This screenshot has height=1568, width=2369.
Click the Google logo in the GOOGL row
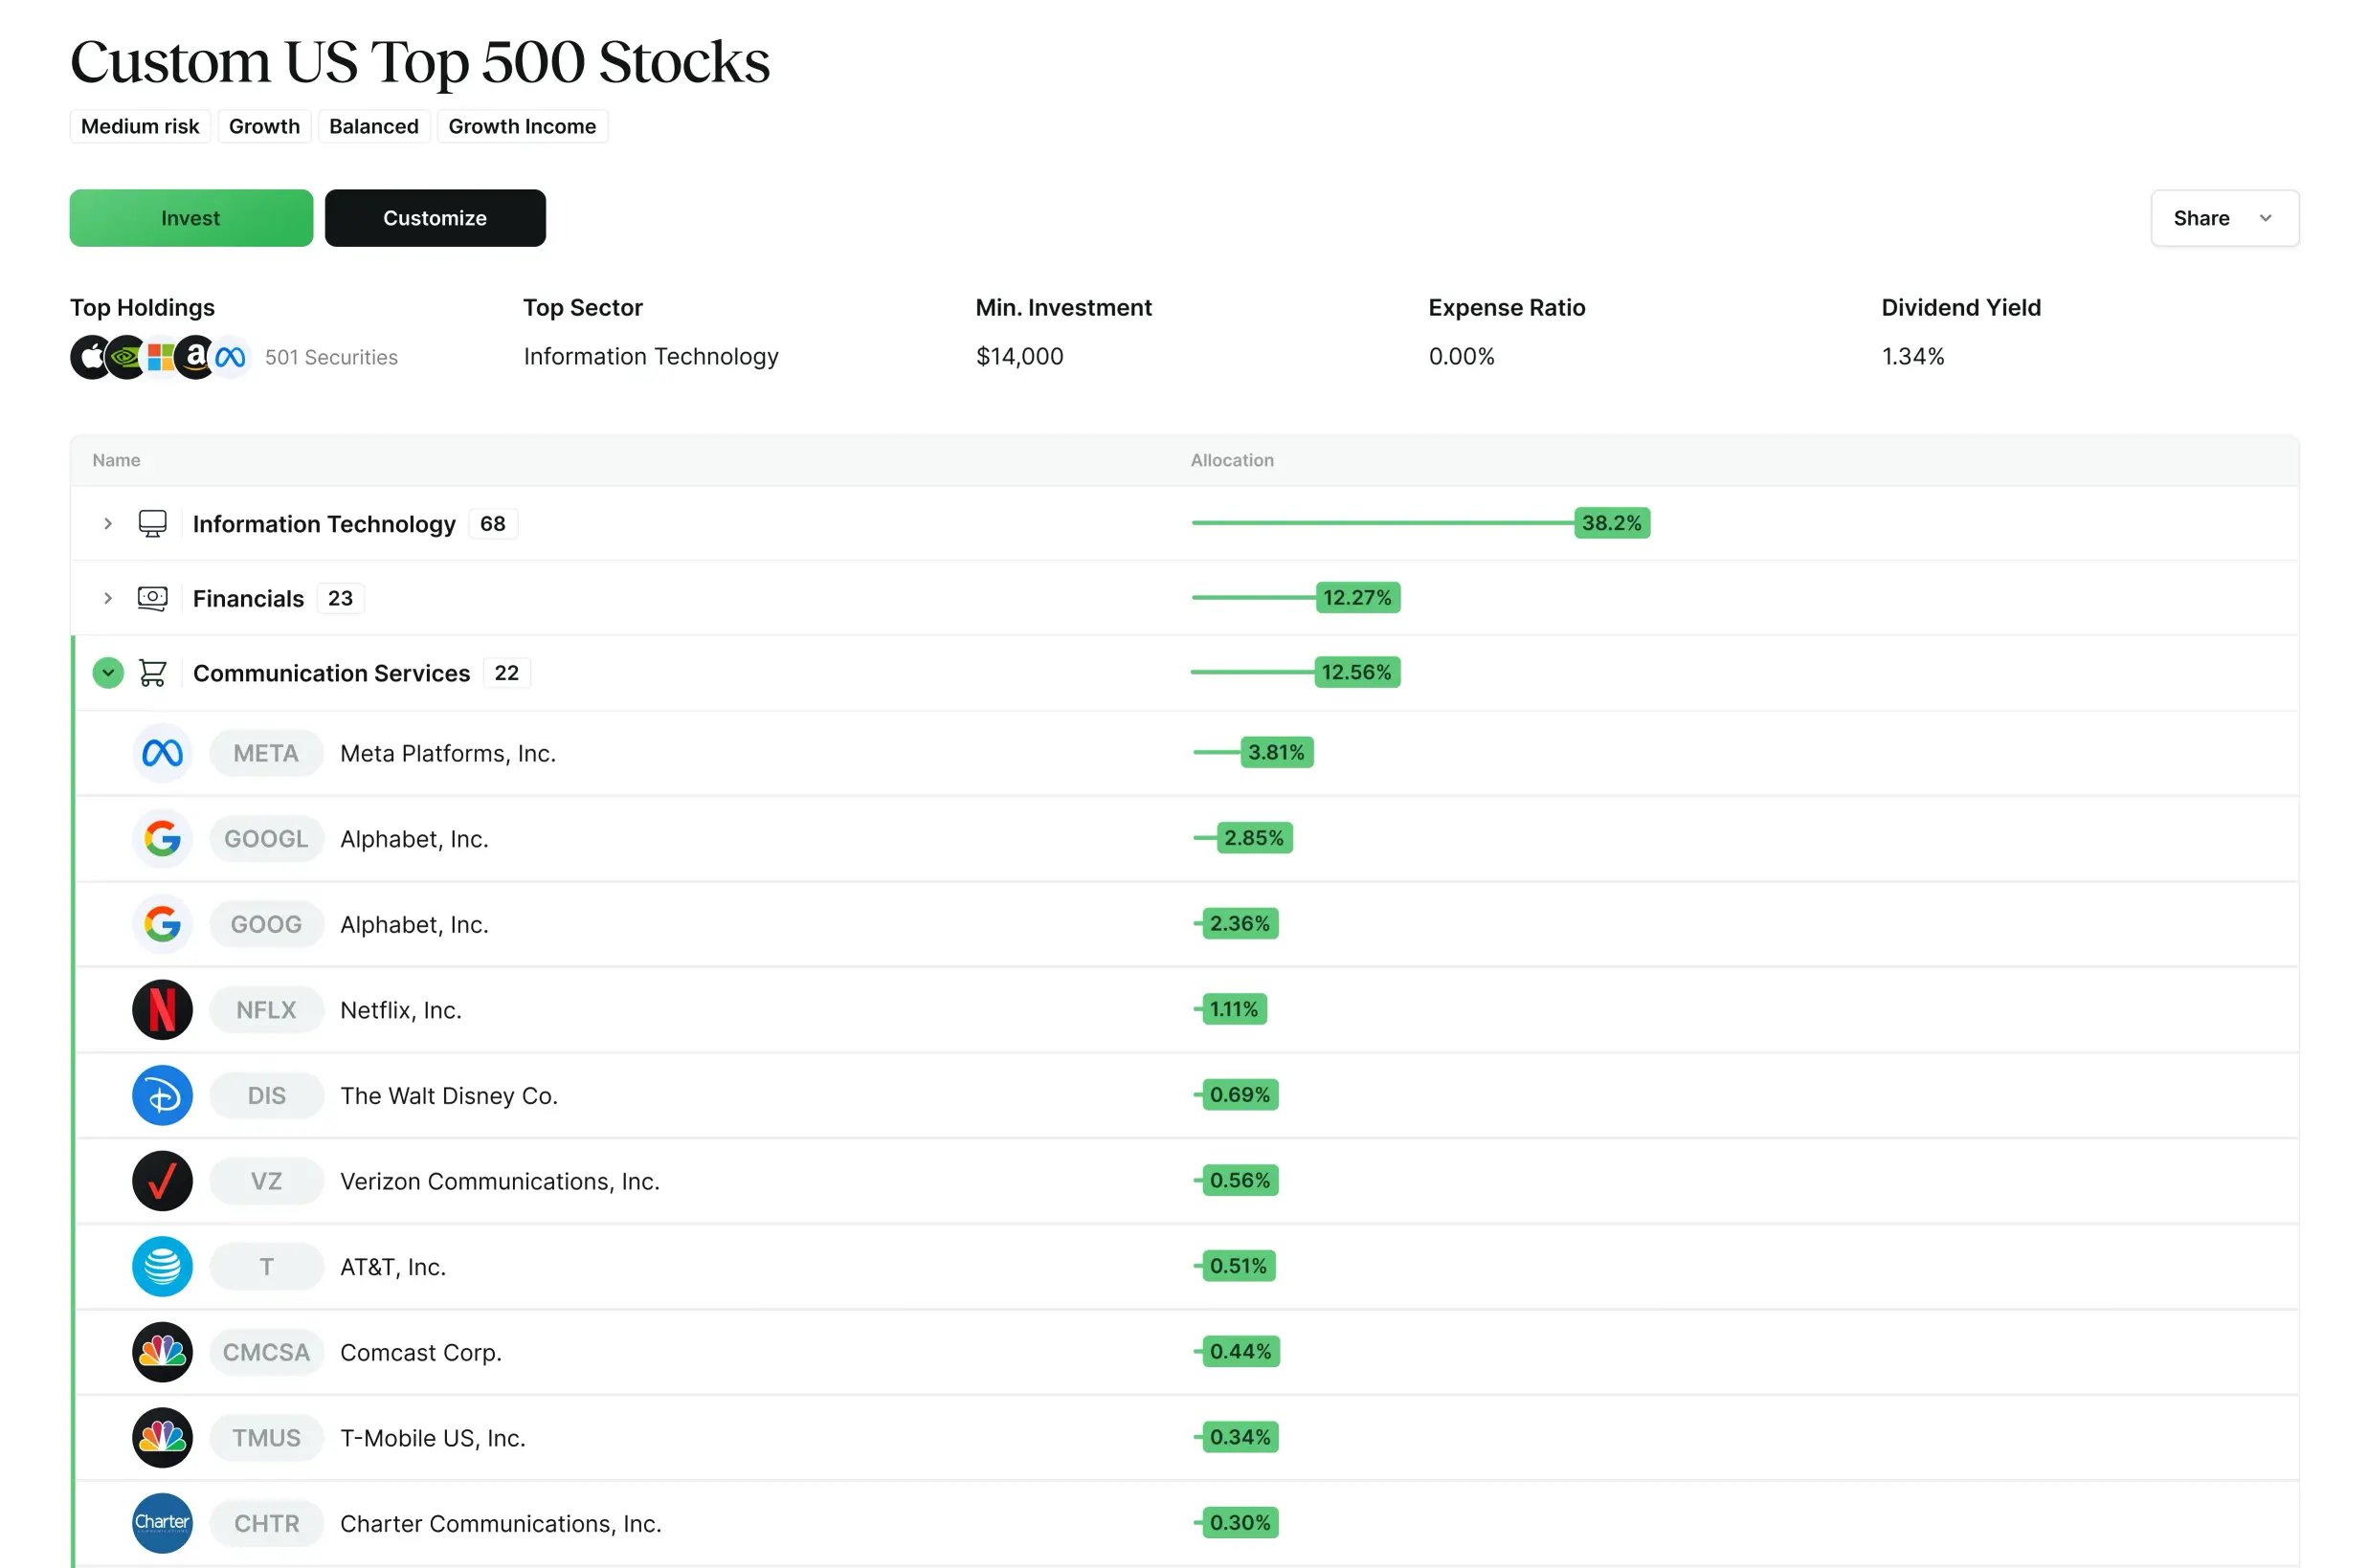[162, 838]
